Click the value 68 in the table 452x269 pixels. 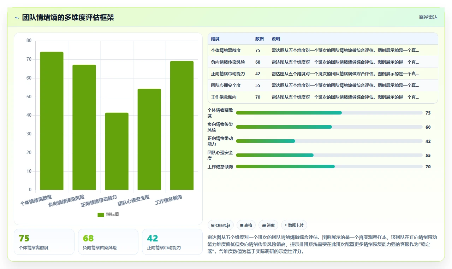click(x=258, y=62)
